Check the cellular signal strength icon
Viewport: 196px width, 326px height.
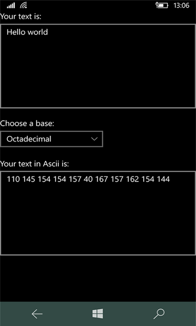[x=11, y=6]
